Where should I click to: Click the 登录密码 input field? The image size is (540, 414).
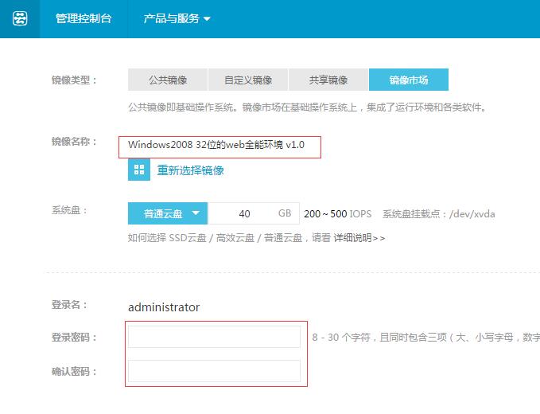pos(214,337)
